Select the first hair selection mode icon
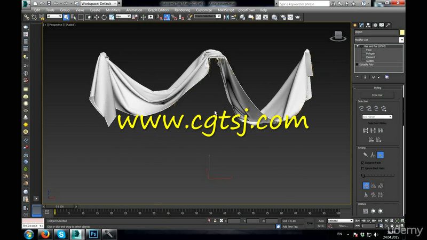This screenshot has width=427, height=240. (361, 109)
